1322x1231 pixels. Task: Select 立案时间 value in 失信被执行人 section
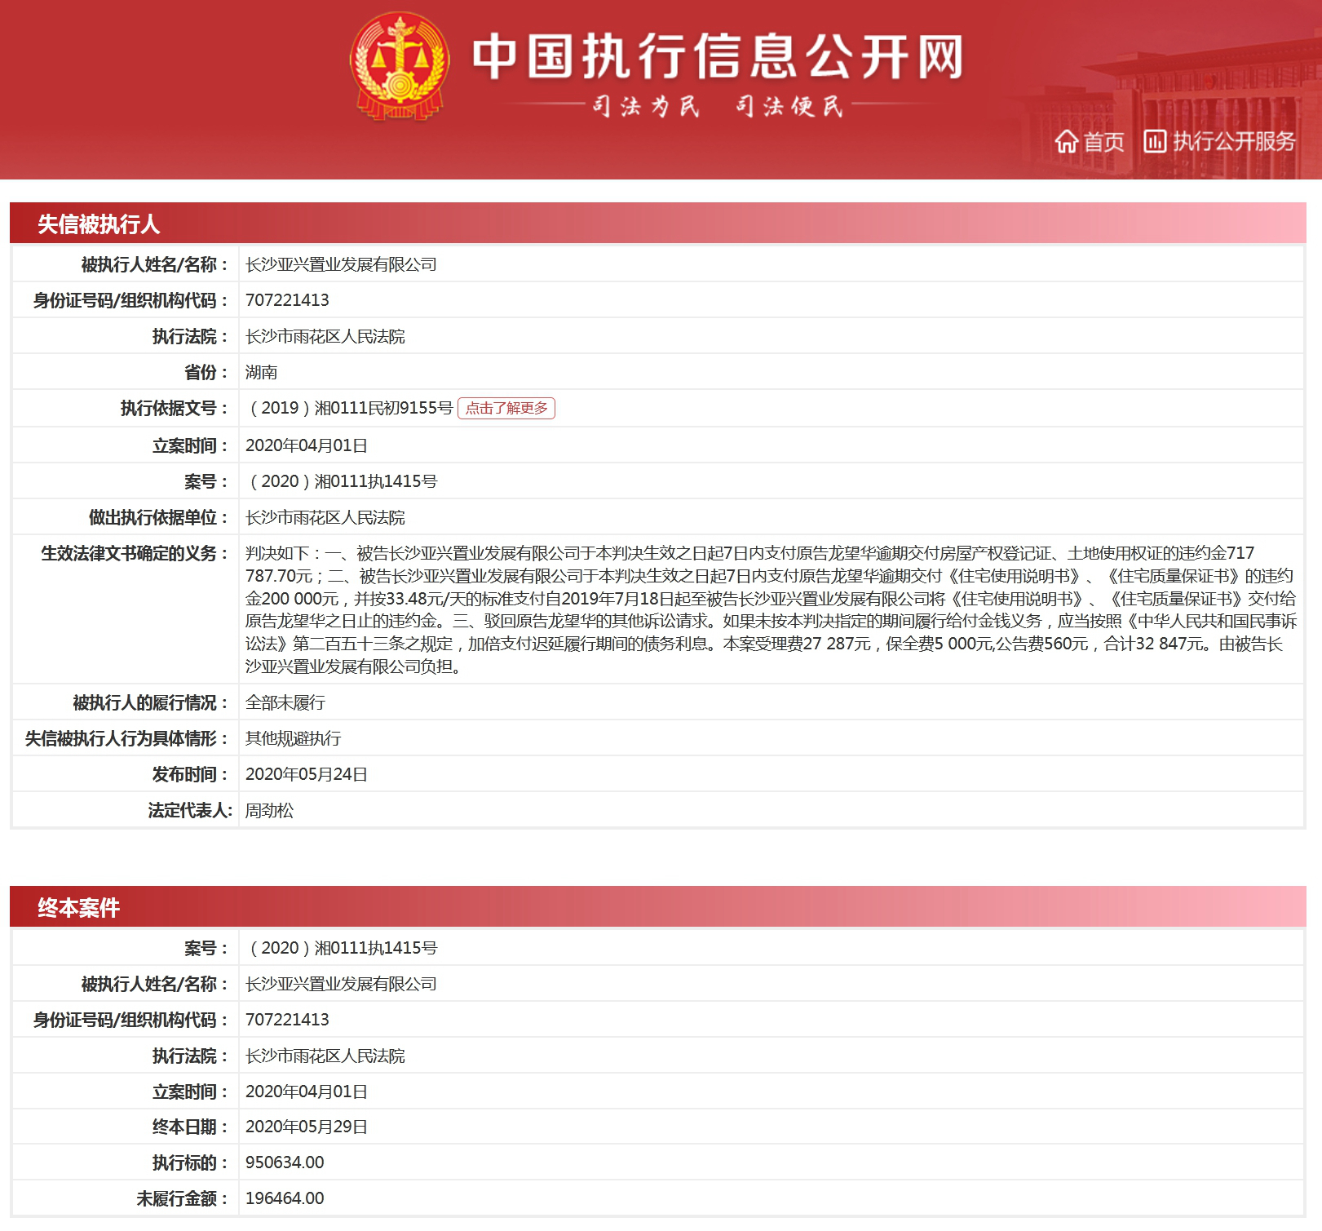pos(307,445)
